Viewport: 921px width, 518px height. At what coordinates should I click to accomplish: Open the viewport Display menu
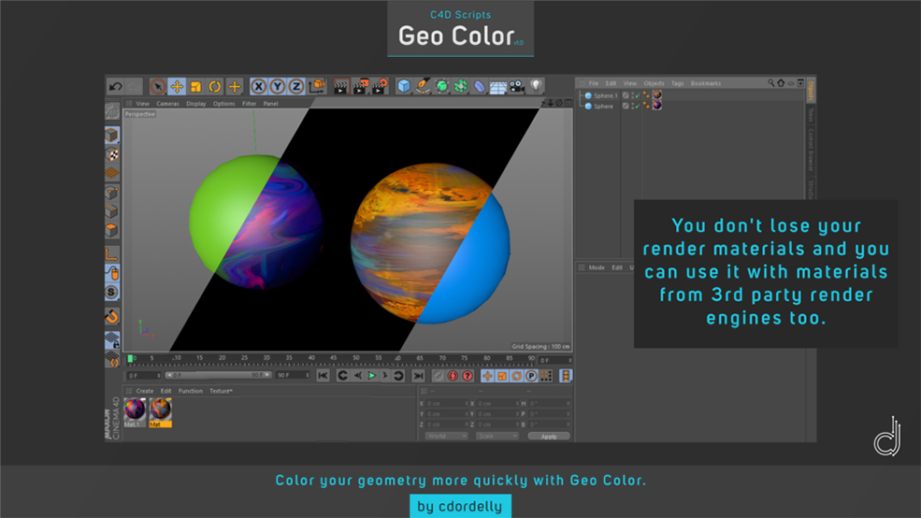pyautogui.click(x=196, y=104)
